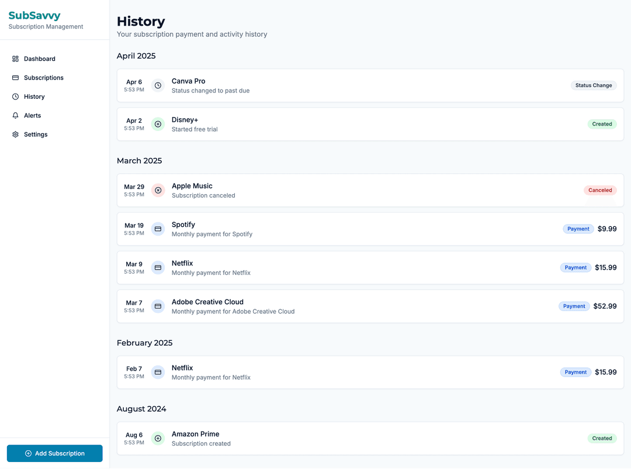
Task: Open the SubSavvy logo link
Action: (34, 15)
